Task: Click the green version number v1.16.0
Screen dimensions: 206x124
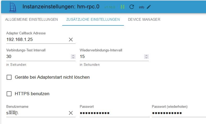Action: pyautogui.click(x=110, y=7)
